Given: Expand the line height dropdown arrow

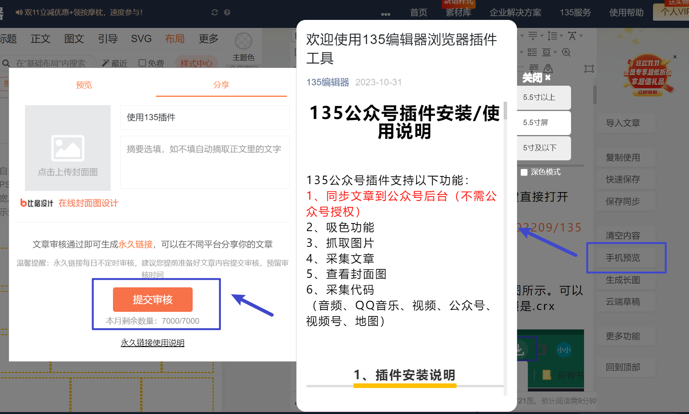Looking at the screenshot, I should (561, 36).
